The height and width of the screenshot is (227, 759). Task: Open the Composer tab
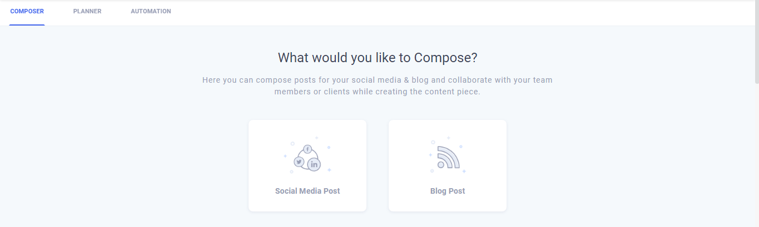tap(27, 11)
